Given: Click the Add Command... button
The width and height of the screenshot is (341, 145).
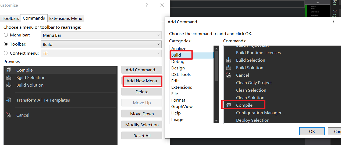Looking at the screenshot, I should click(x=142, y=70).
